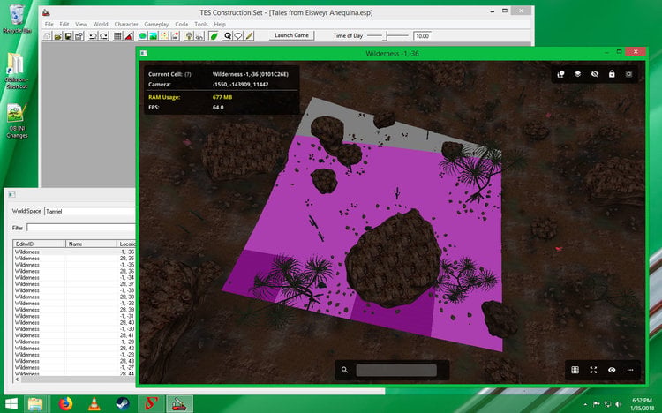Open the View menu

coord(81,25)
